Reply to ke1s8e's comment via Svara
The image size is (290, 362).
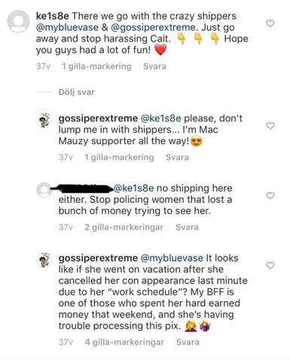154,66
